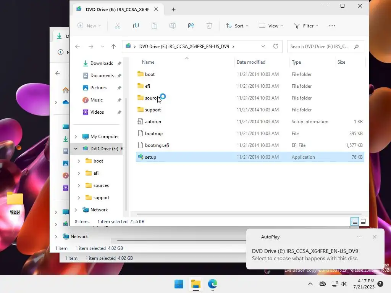
Task: Select the bootmgr file
Action: [x=250, y=133]
